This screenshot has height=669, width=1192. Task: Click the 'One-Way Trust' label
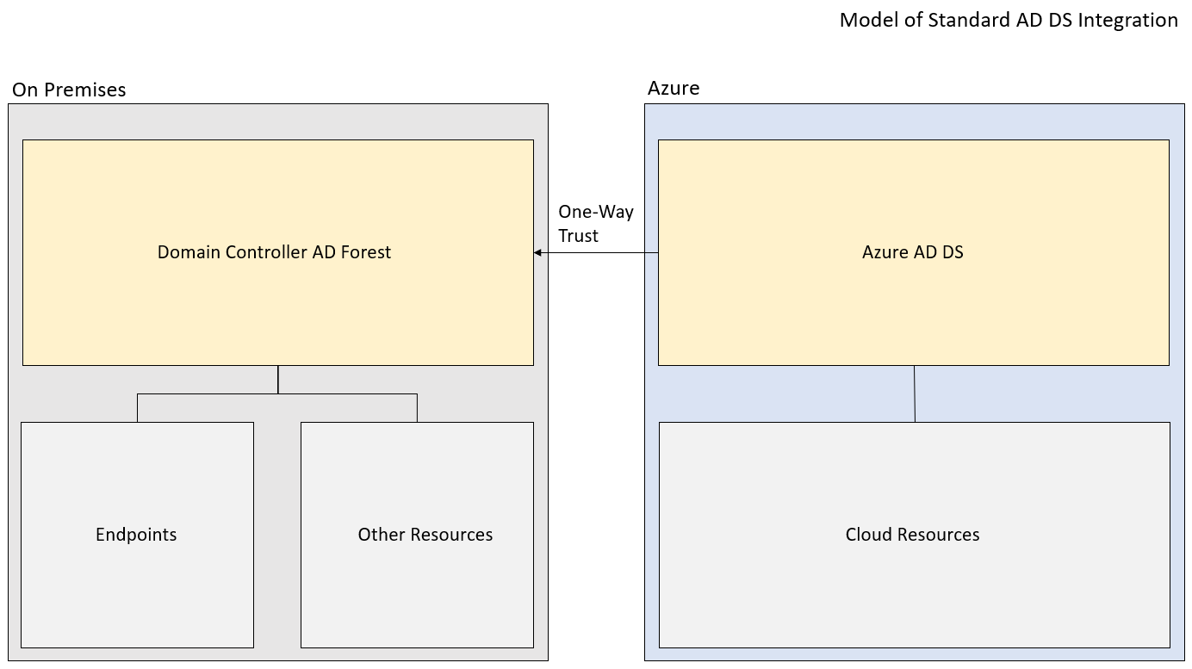point(596,224)
